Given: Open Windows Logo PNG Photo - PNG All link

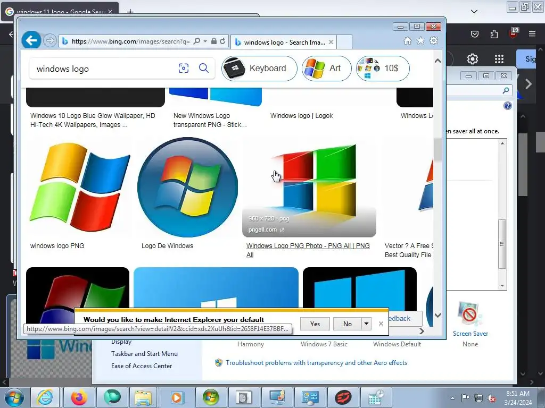Looking at the screenshot, I should 308,250.
